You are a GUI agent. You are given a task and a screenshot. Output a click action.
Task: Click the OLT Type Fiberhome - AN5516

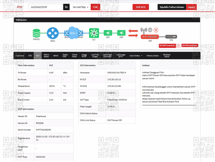117,100
